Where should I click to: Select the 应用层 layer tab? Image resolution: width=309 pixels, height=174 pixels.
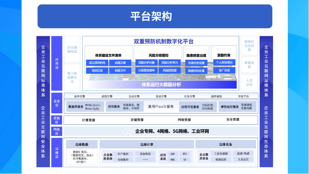pyautogui.click(x=57, y=63)
